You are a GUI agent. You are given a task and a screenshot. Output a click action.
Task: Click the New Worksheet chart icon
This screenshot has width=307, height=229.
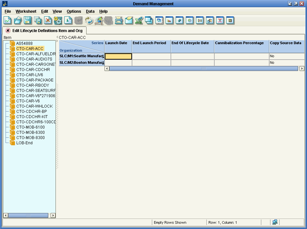pos(8,20)
